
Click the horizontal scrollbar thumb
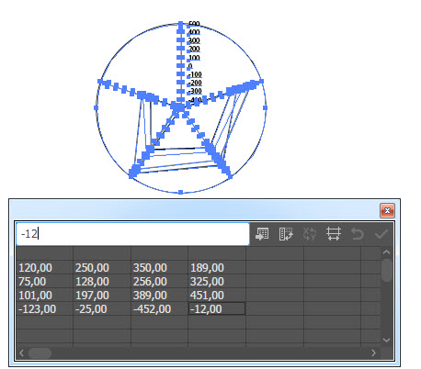(40, 353)
